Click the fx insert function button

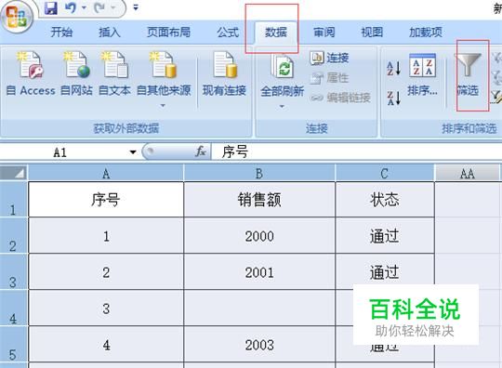[201, 151]
